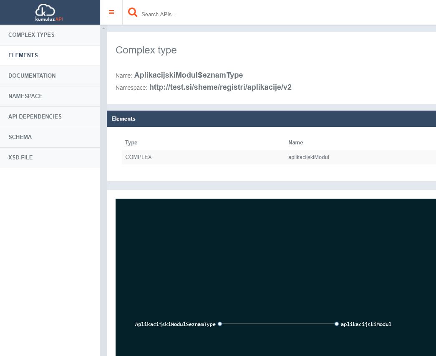Click the Type column header
This screenshot has width=436, height=356.
(x=131, y=143)
